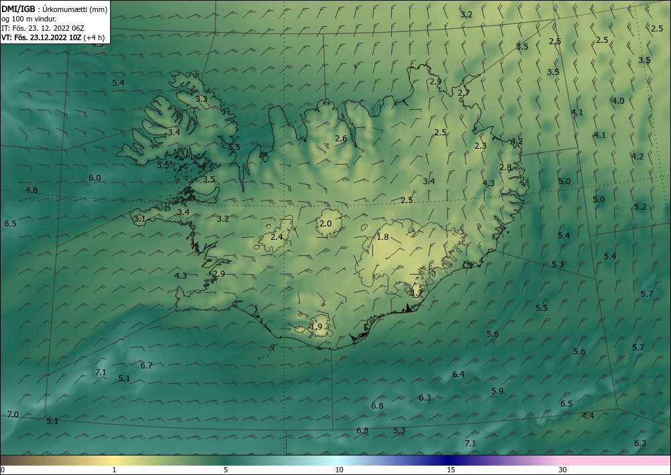Click the map value '2.8'

pos(505,167)
